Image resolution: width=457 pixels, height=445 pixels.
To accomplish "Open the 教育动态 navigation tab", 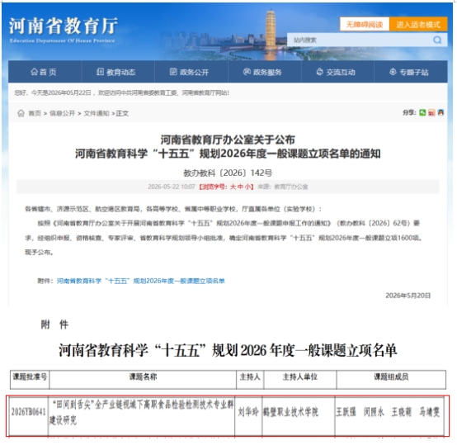I will pyautogui.click(x=116, y=72).
